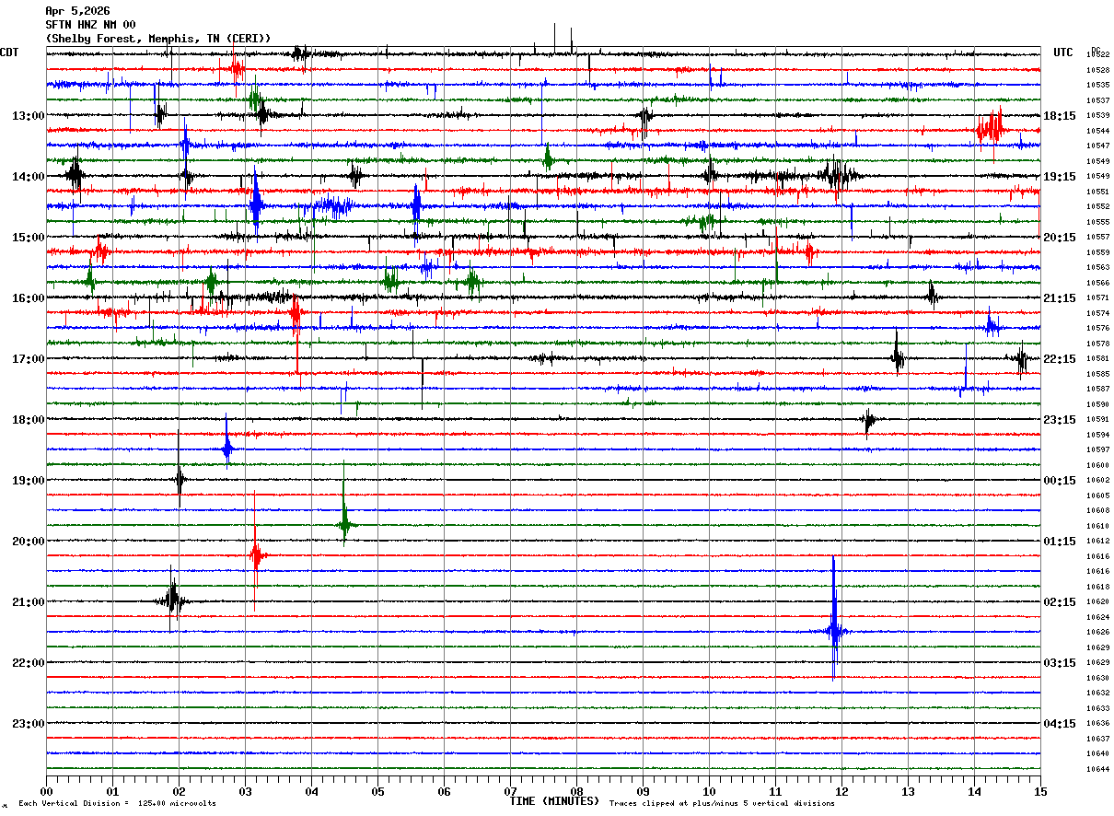Click the DC offset value '10571'
Viewport: 1114px width, 816px height.
coord(1097,297)
